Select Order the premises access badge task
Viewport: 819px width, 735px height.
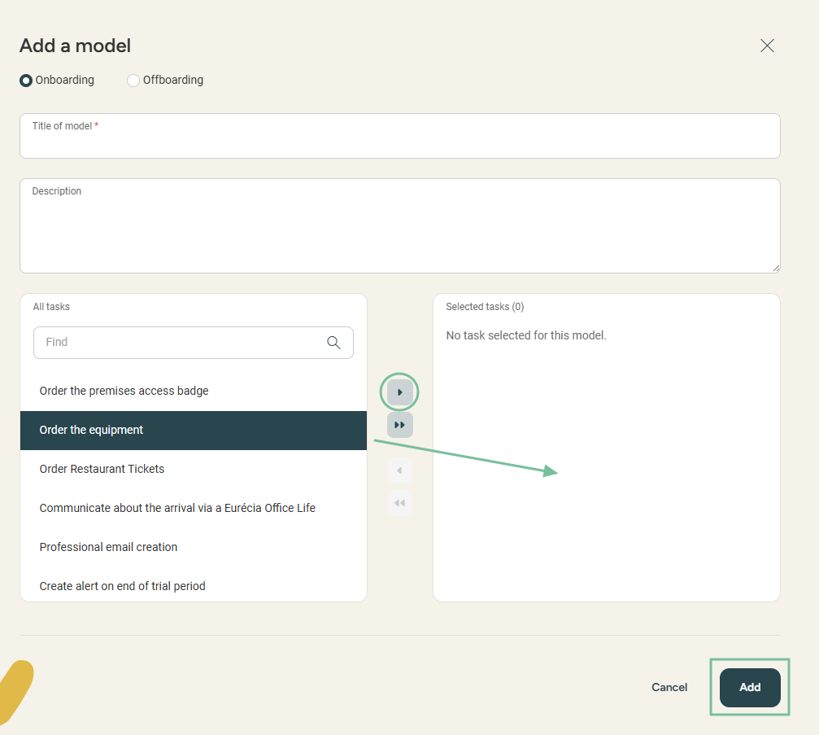pos(124,391)
